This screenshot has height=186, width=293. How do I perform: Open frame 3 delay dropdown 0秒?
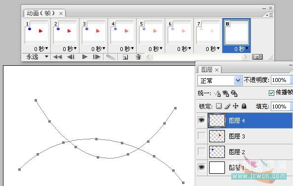pos(98,49)
